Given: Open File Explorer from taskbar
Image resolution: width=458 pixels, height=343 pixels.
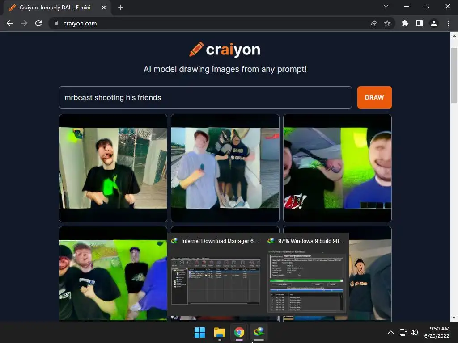Looking at the screenshot, I should tap(219, 332).
